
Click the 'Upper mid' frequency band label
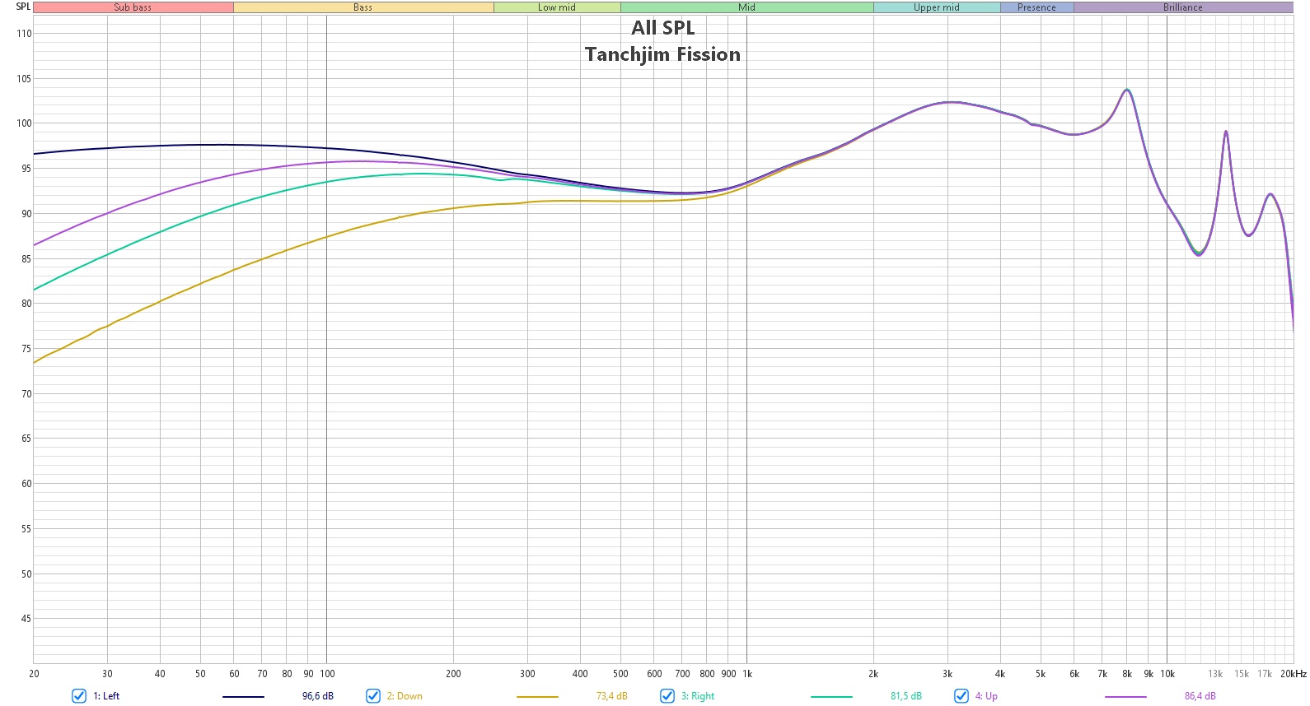[937, 7]
